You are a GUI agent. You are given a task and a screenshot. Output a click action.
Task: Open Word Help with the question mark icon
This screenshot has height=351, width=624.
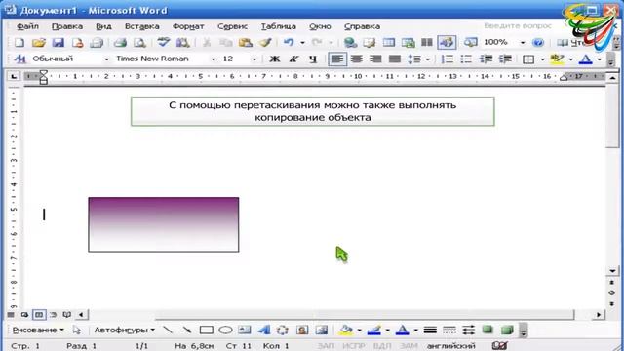(537, 42)
